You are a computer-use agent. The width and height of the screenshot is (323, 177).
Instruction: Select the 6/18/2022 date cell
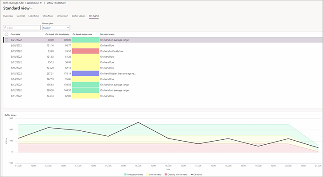pyautogui.click(x=16, y=56)
